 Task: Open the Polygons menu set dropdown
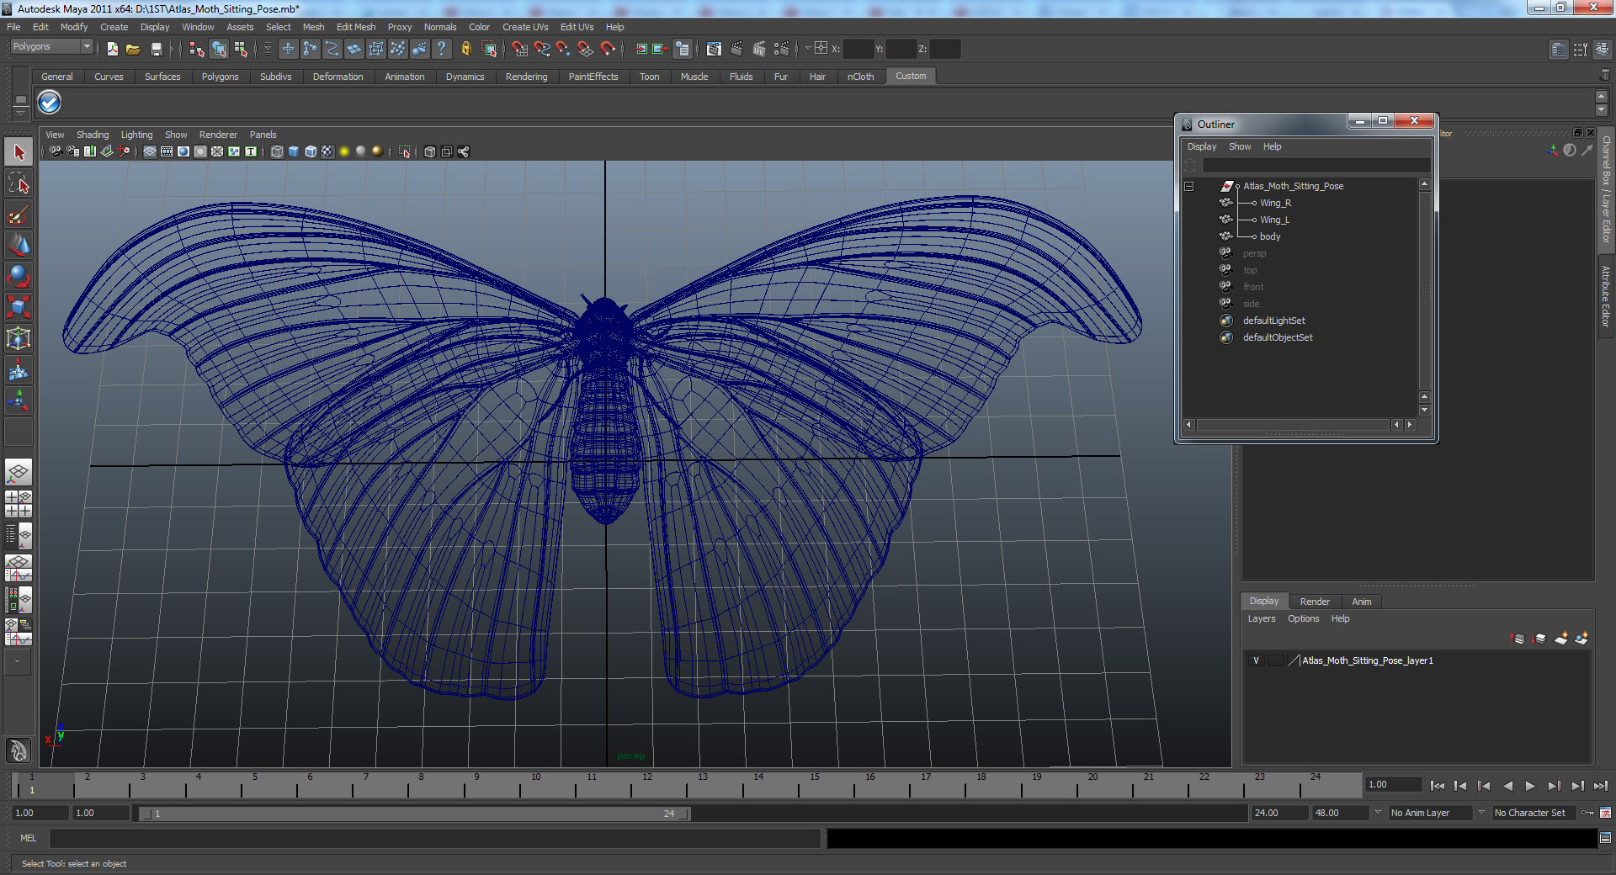50,47
